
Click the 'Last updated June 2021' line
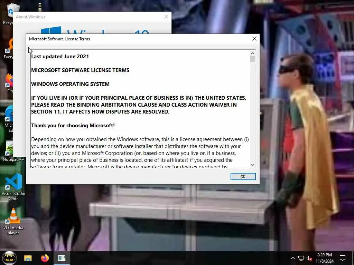point(60,57)
